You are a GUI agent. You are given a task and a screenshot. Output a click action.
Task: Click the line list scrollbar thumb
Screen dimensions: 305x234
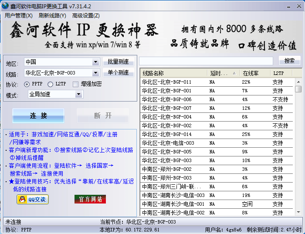(298, 89)
